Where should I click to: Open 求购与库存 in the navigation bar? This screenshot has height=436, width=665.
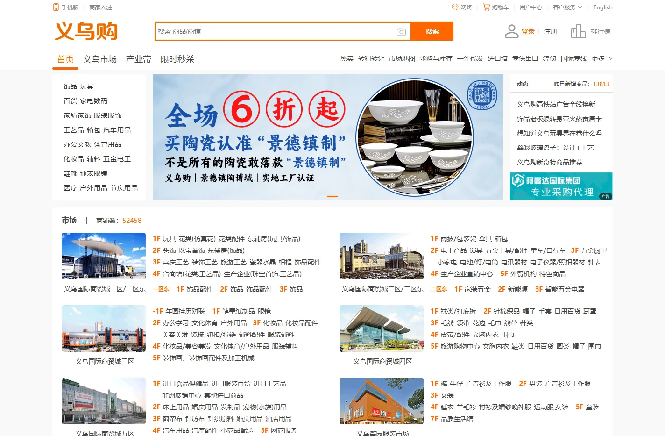pyautogui.click(x=436, y=58)
